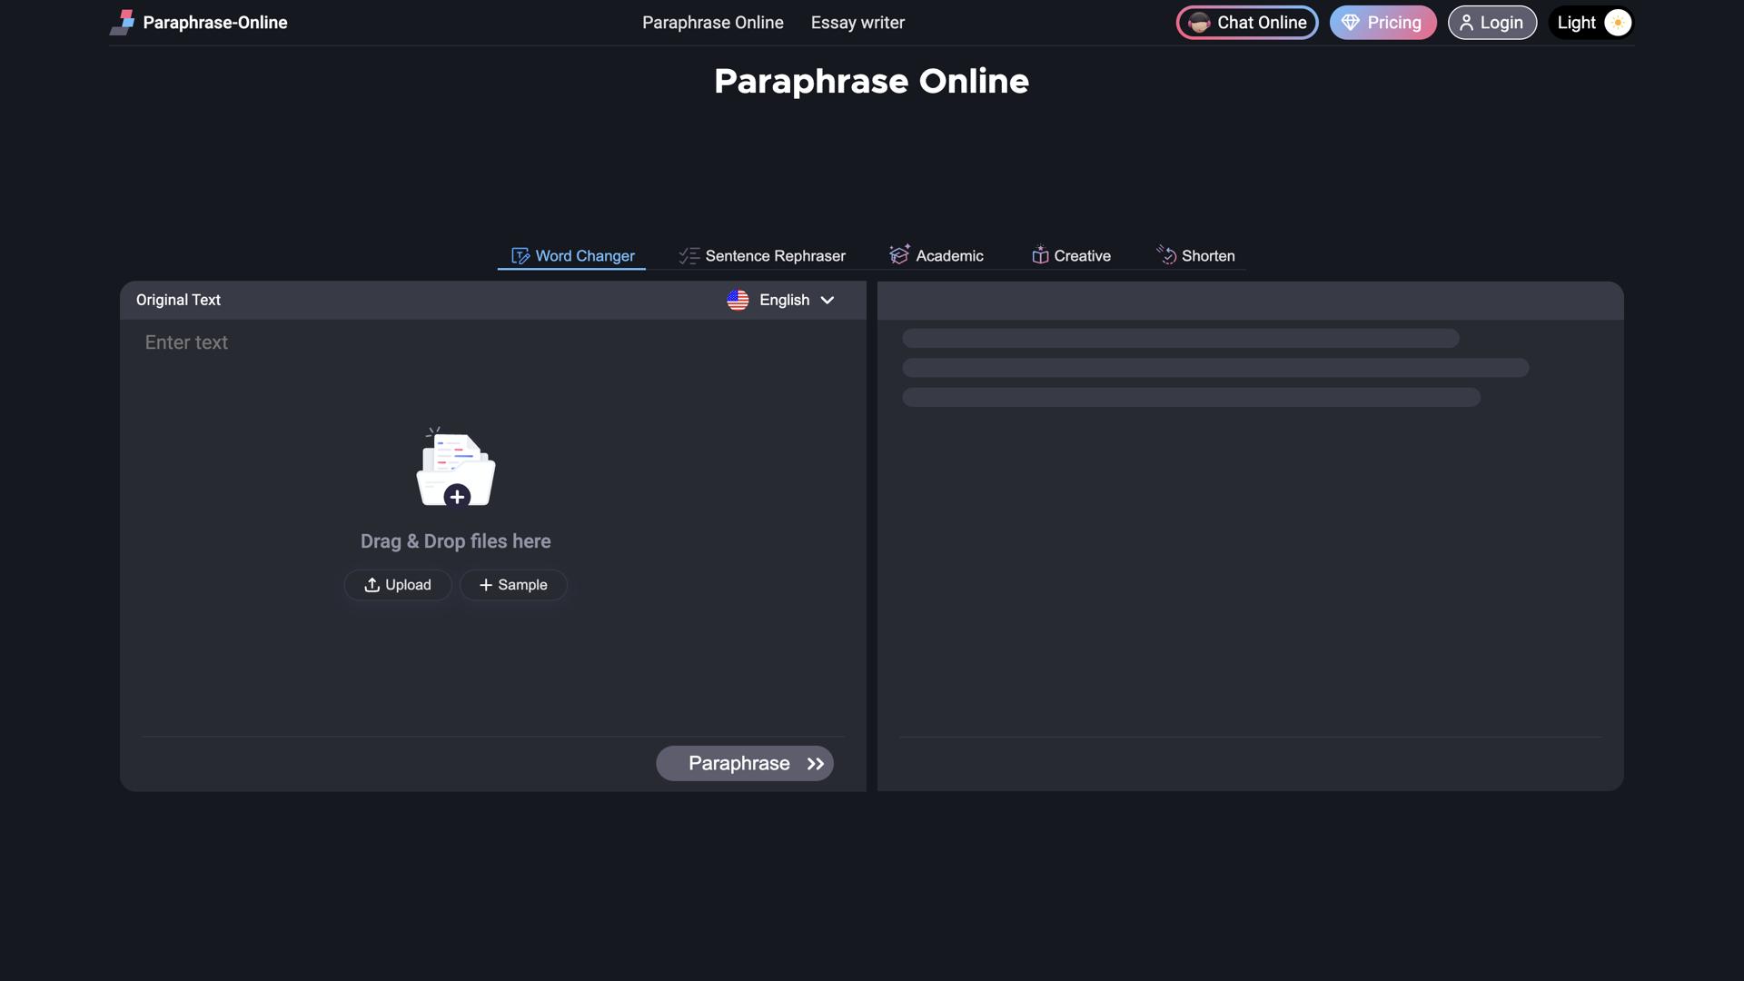Click the US flag icon beside English
The image size is (1744, 981).
coord(738,300)
